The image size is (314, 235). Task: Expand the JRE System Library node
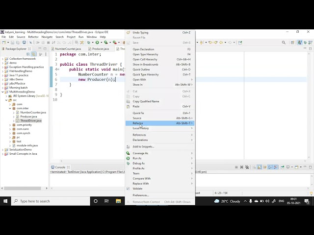6,96
